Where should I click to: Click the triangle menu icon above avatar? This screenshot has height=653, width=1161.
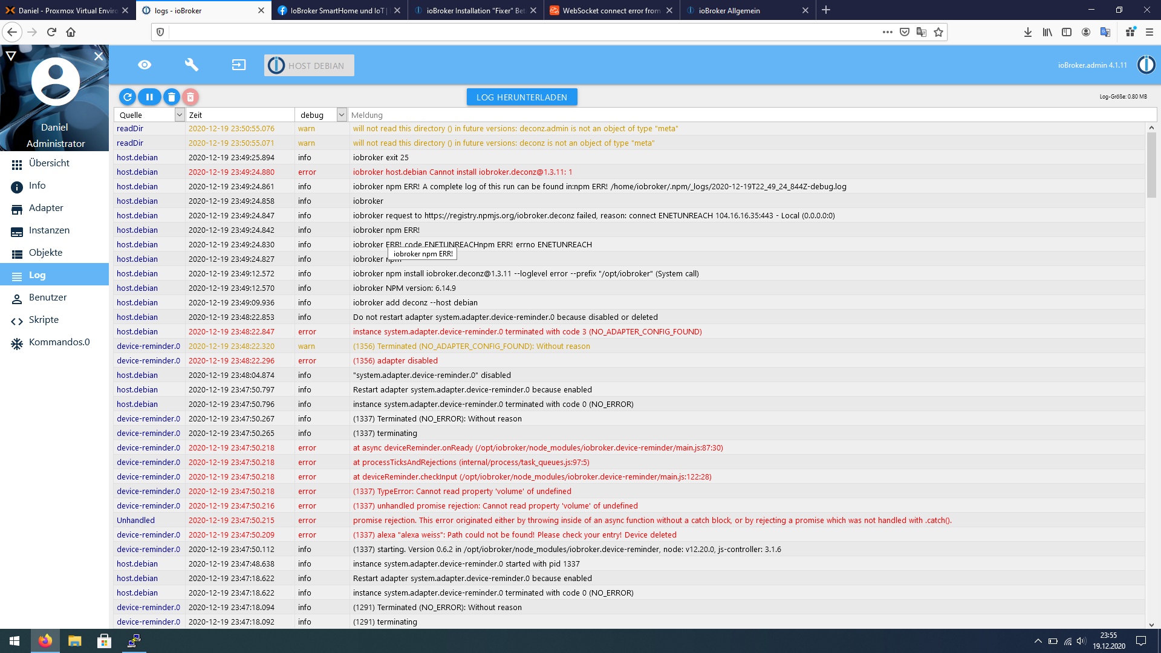[x=11, y=56]
